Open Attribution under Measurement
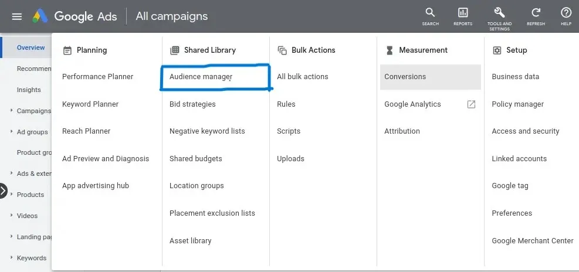Viewport: 579px width, 272px height. click(402, 131)
